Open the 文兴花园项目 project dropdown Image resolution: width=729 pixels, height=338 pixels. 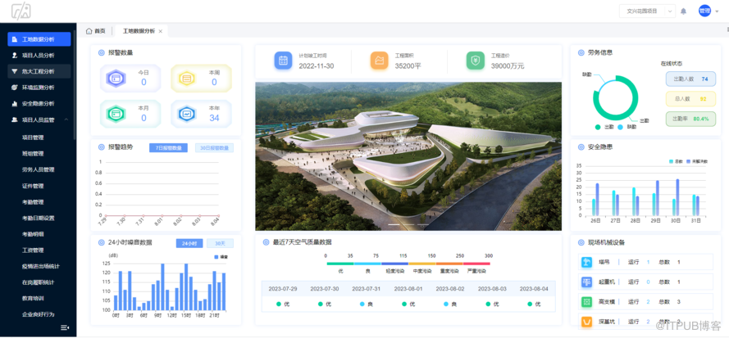645,11
